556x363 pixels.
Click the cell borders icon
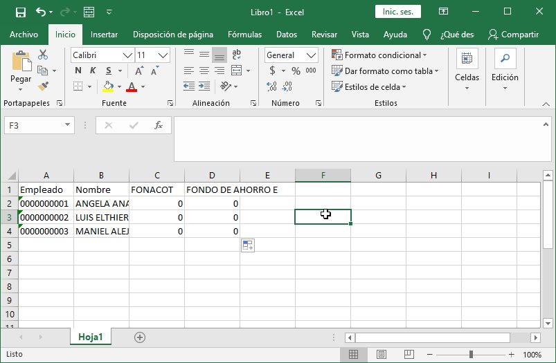pyautogui.click(x=78, y=86)
